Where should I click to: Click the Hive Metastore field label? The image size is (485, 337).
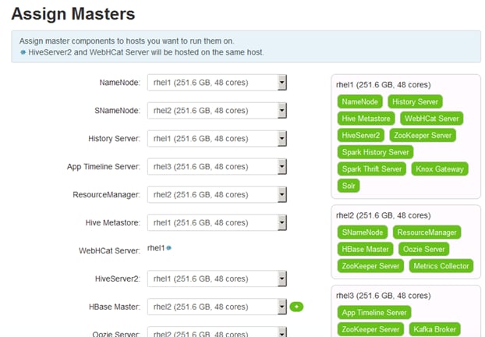click(113, 223)
